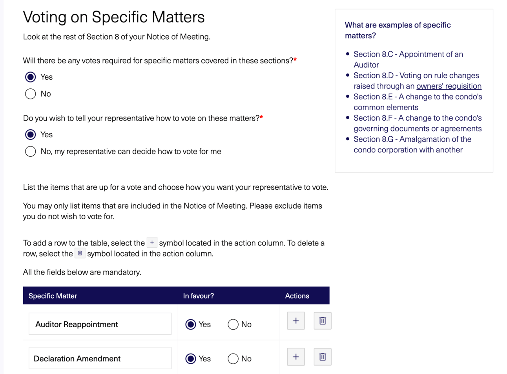Image resolution: width=507 pixels, height=374 pixels.
Task: Vote No on Declaration Amendment
Action: [x=233, y=359]
